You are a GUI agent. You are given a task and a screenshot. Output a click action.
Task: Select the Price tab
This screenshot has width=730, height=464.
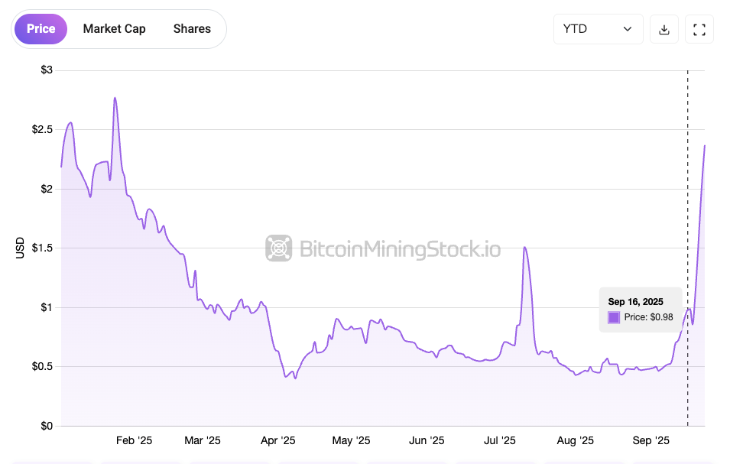coord(41,28)
